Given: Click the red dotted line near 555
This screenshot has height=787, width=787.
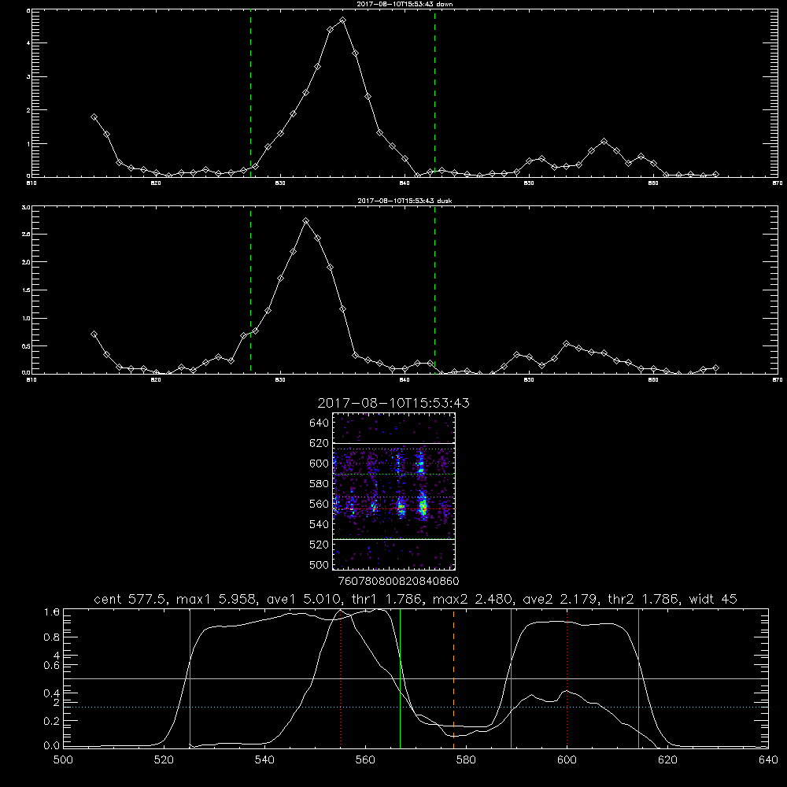Looking at the screenshot, I should [x=340, y=678].
